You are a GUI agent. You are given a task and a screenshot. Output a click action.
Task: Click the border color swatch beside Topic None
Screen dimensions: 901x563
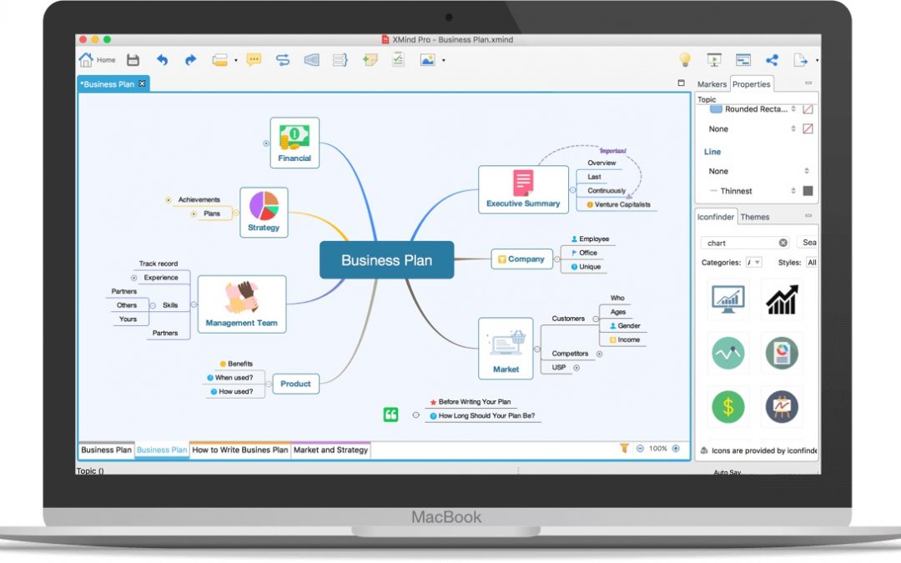coord(808,128)
